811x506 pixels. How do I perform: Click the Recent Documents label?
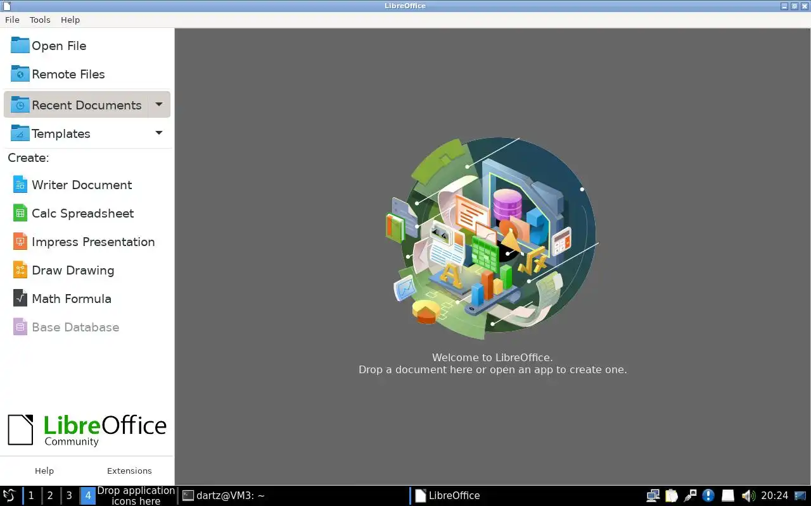(x=87, y=105)
